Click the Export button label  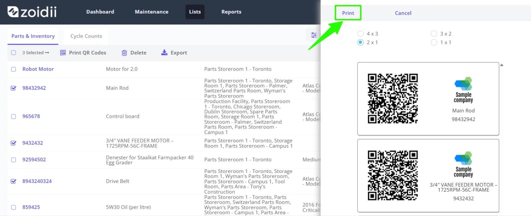click(x=179, y=53)
